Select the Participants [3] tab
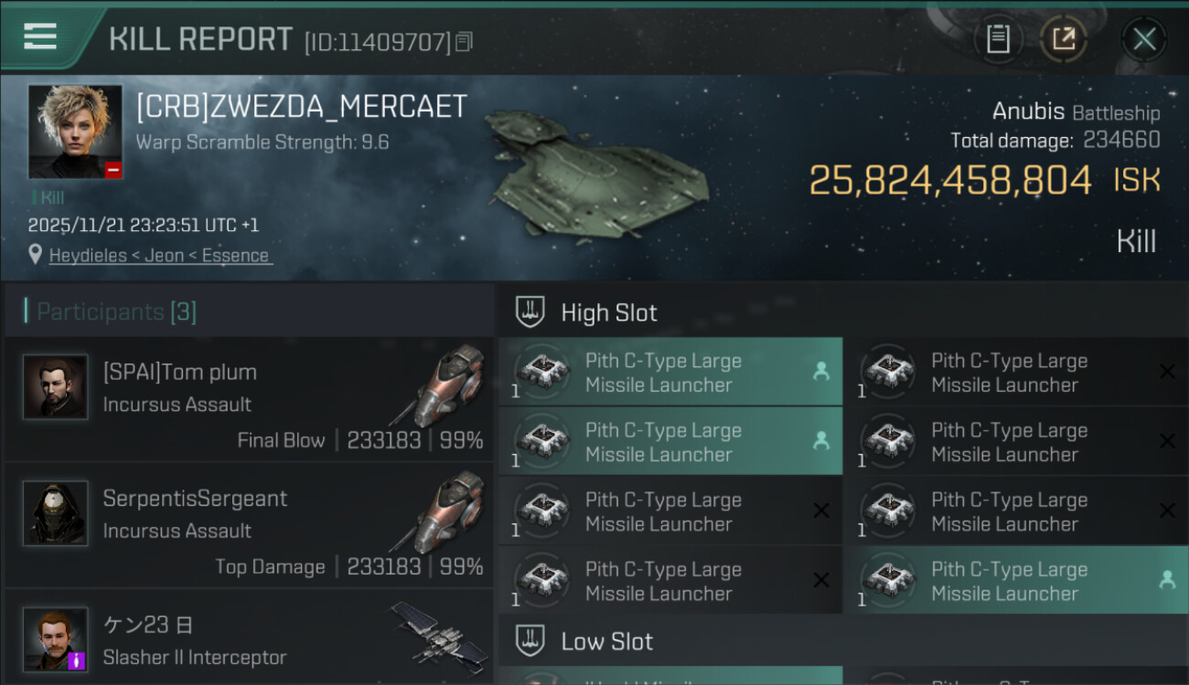This screenshot has width=1189, height=685. point(116,312)
